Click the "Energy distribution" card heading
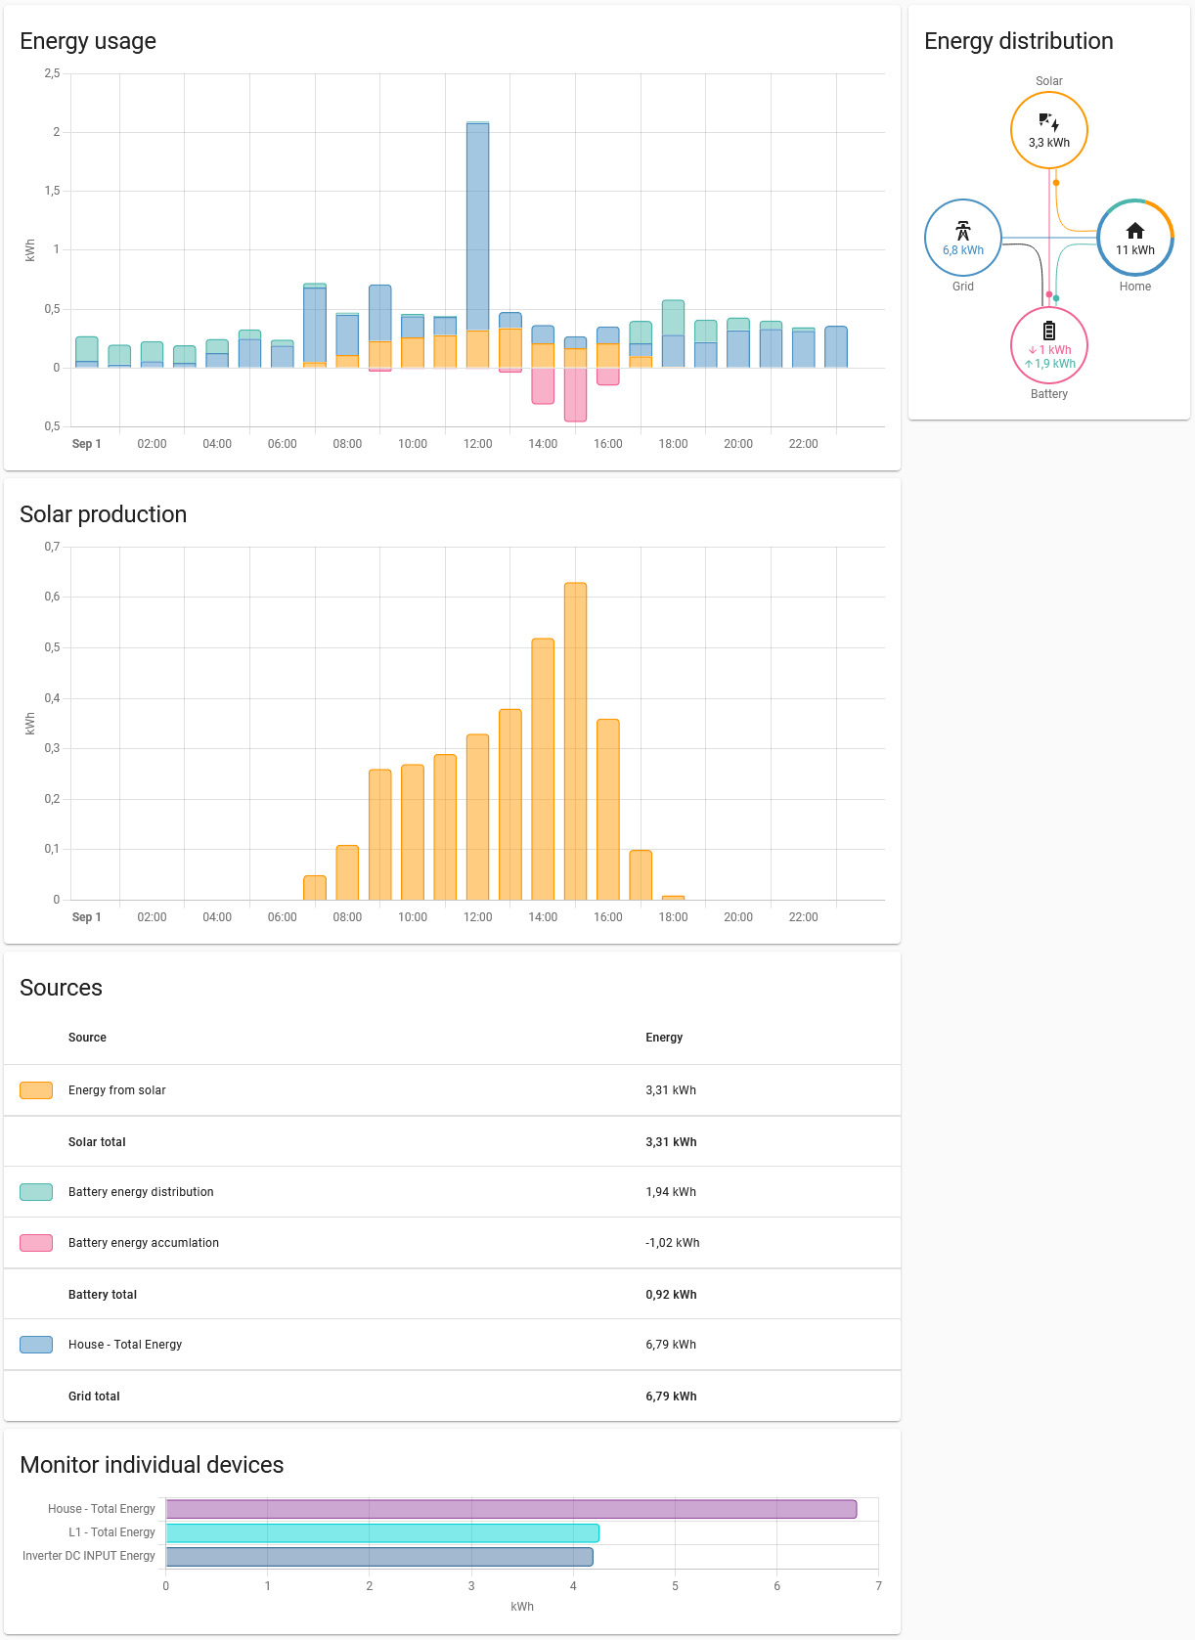 (x=1019, y=41)
